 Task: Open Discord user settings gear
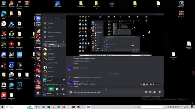[64, 94]
